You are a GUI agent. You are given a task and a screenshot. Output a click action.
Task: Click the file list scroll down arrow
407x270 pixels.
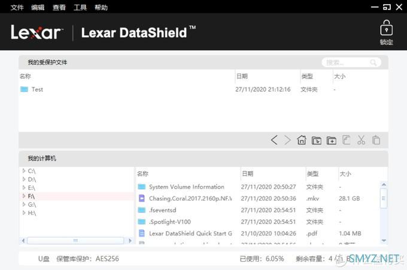[384, 241]
